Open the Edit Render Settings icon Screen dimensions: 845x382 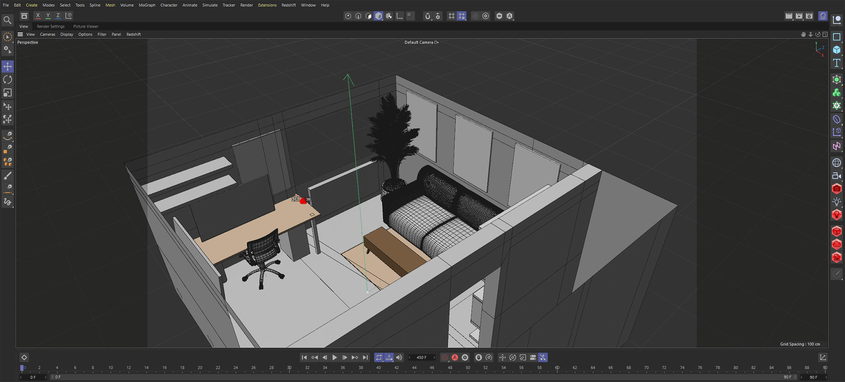click(809, 16)
